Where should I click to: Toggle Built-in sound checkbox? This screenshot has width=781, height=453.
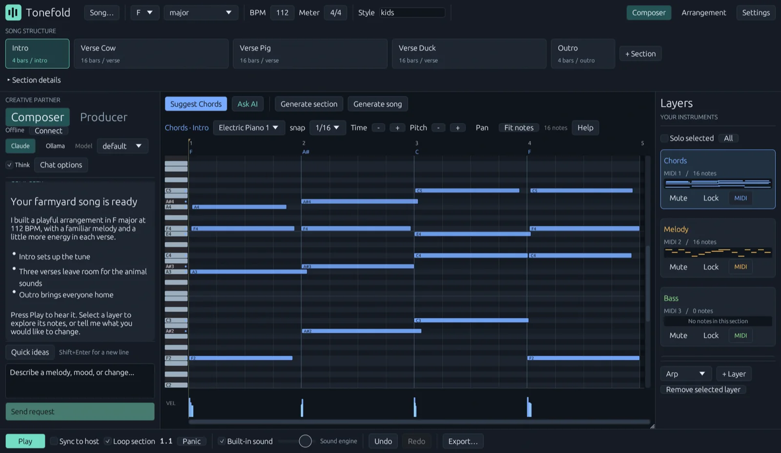(x=222, y=441)
